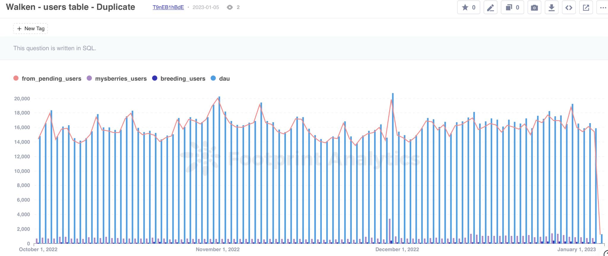Open the T9nEB1hBdE author link

pos(168,7)
